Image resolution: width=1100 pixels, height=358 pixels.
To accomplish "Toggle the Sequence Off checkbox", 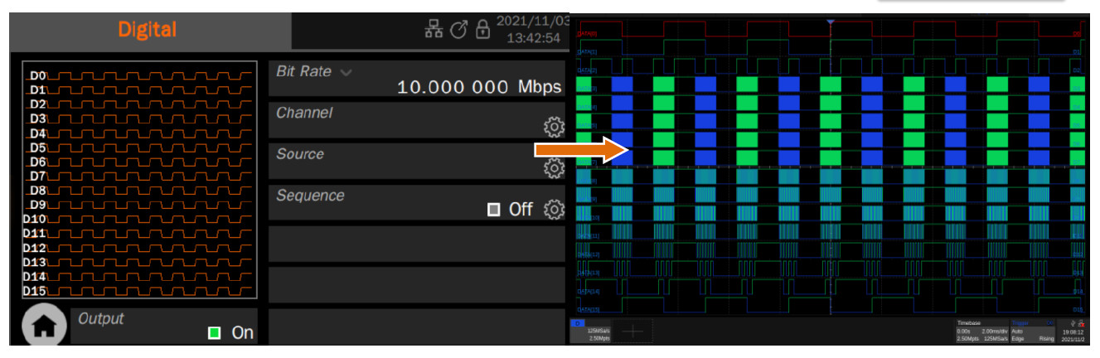I will point(494,210).
